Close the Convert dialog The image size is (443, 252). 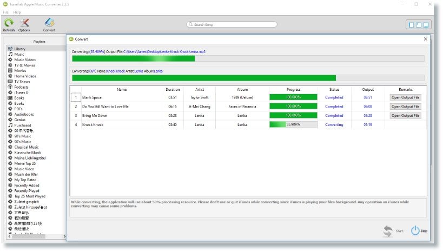[426, 39]
